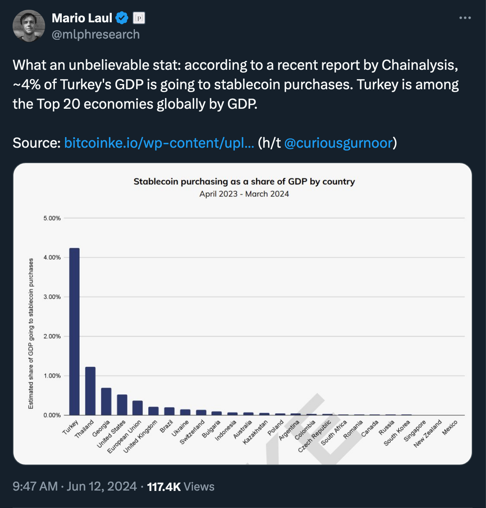Click the affiliation badge beside the verified checkmark
Image resolution: width=486 pixels, height=508 pixels.
click(x=139, y=18)
